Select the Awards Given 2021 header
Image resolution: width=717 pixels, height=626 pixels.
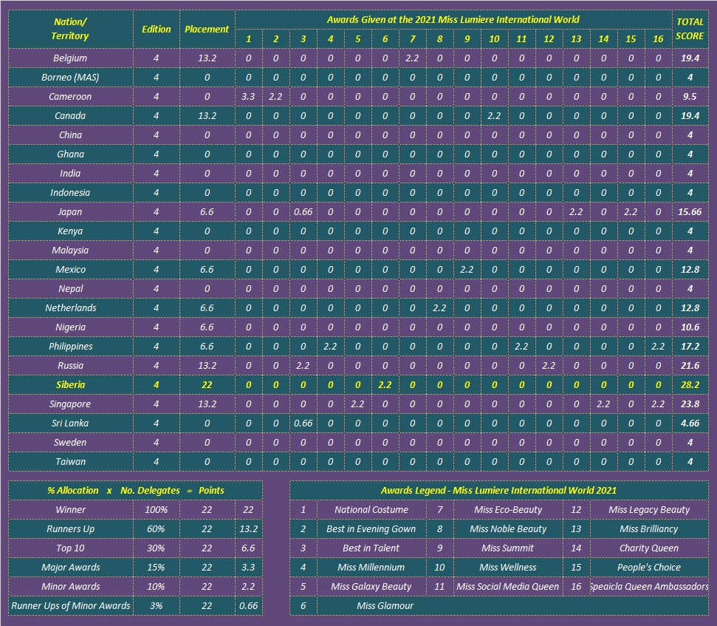(x=453, y=20)
